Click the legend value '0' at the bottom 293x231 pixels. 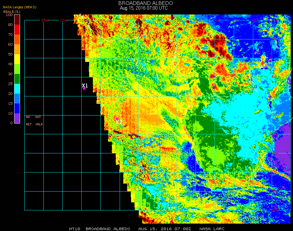pyautogui.click(x=11, y=123)
